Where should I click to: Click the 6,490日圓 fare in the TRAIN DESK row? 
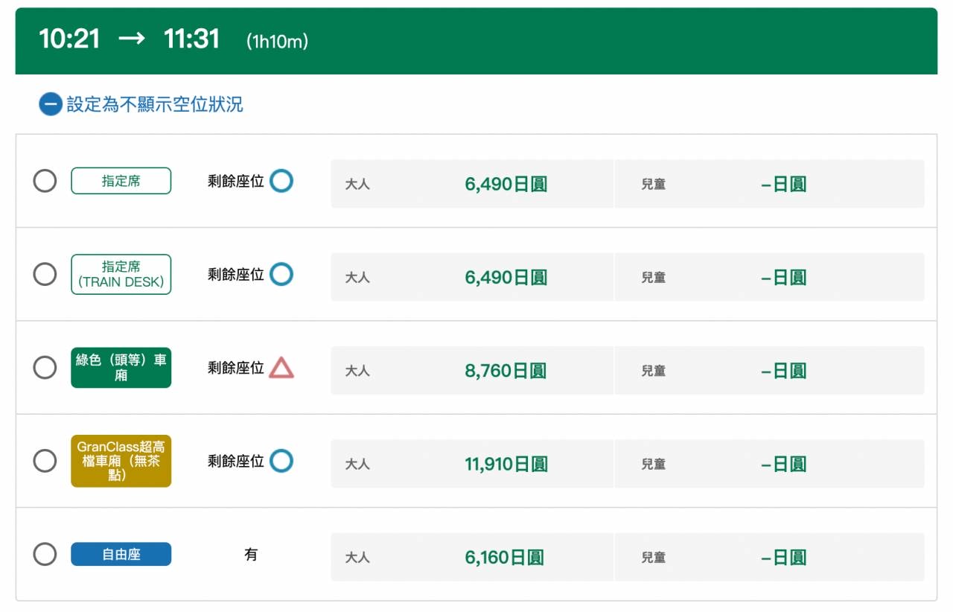(506, 278)
